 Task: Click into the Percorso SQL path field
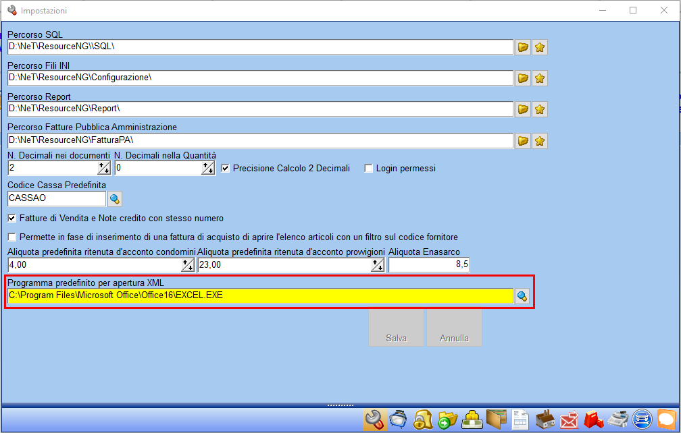261,47
